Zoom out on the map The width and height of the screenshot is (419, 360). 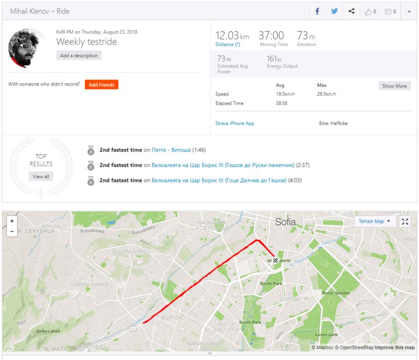pyautogui.click(x=12, y=232)
